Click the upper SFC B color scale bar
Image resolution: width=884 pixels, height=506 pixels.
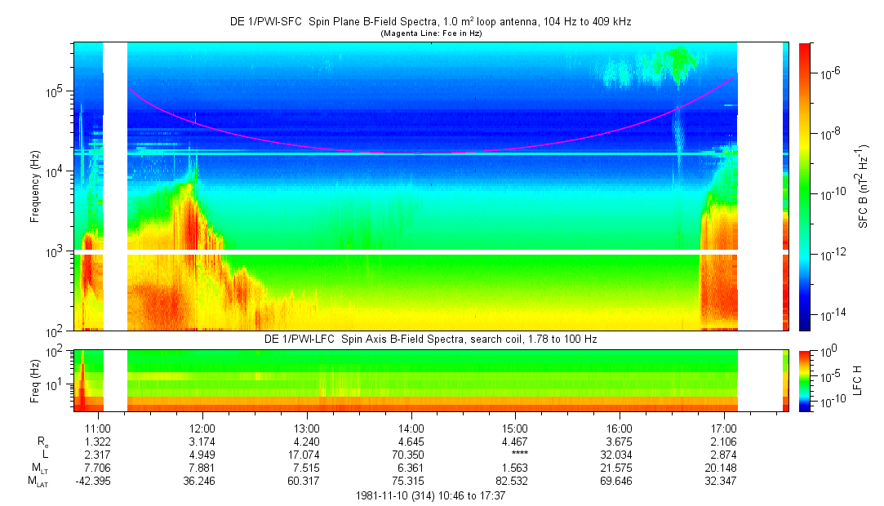[x=804, y=186]
